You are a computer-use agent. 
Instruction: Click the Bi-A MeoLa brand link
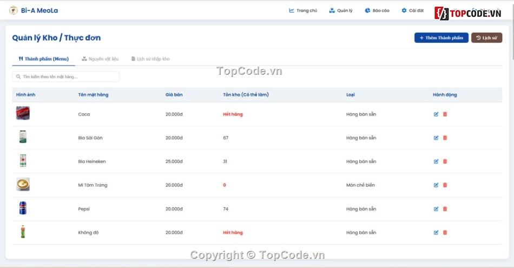pos(39,10)
